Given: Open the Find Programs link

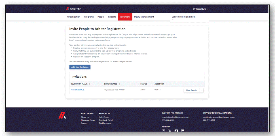Looking at the screenshot, I should tap(105, 123).
